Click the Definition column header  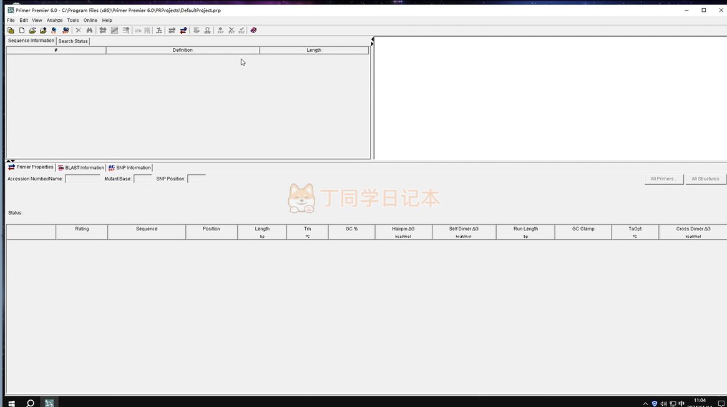(182, 50)
